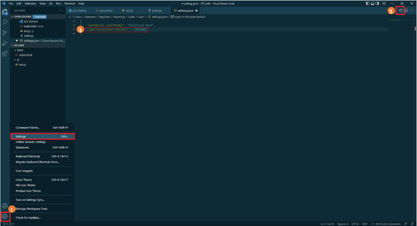
Task: Open the Extensions view icon
Action: pos(5,54)
